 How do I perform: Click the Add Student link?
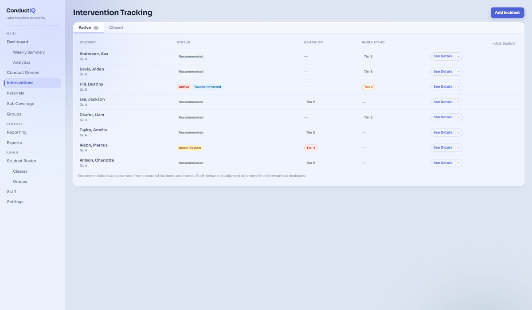pos(504,43)
